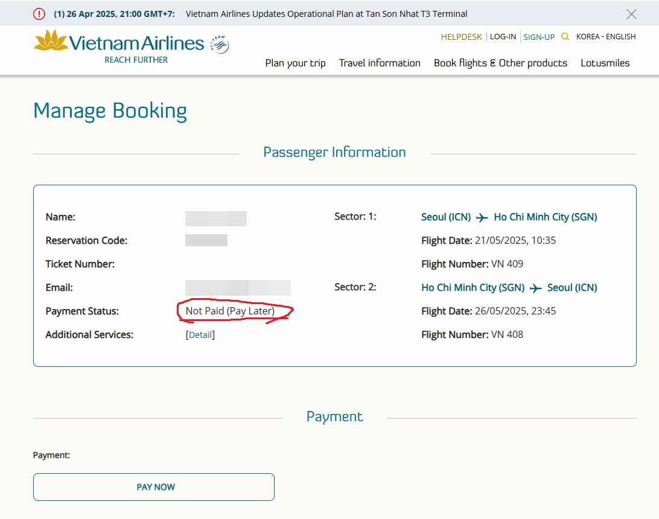The image size is (659, 519).
Task: Click the Tan Son Nhat T3 announcement text
Action: point(326,14)
